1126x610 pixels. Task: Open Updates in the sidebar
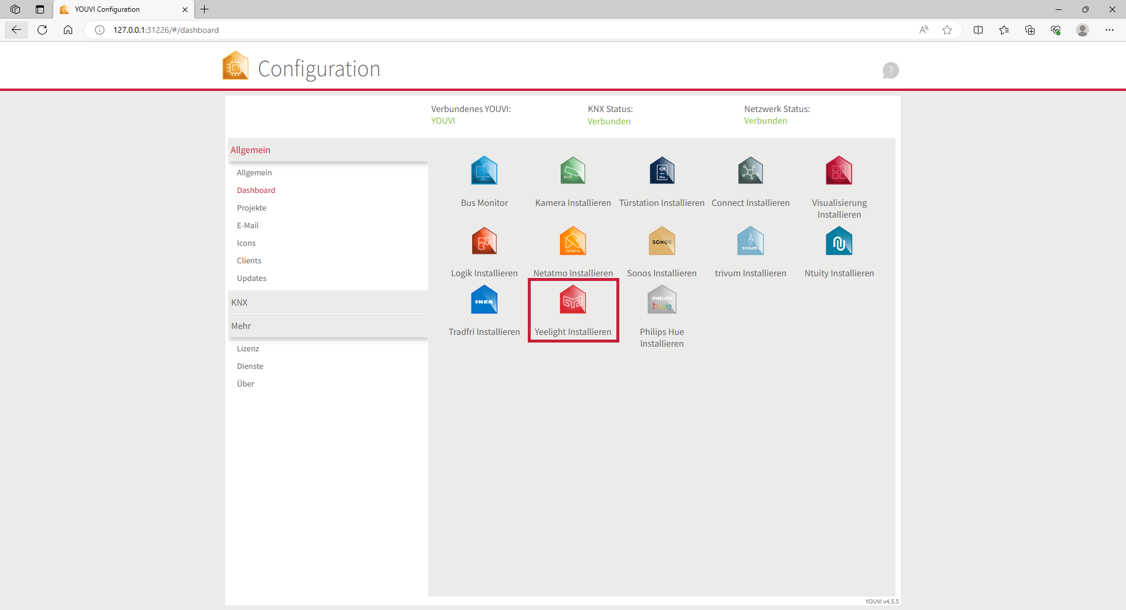[x=252, y=278]
